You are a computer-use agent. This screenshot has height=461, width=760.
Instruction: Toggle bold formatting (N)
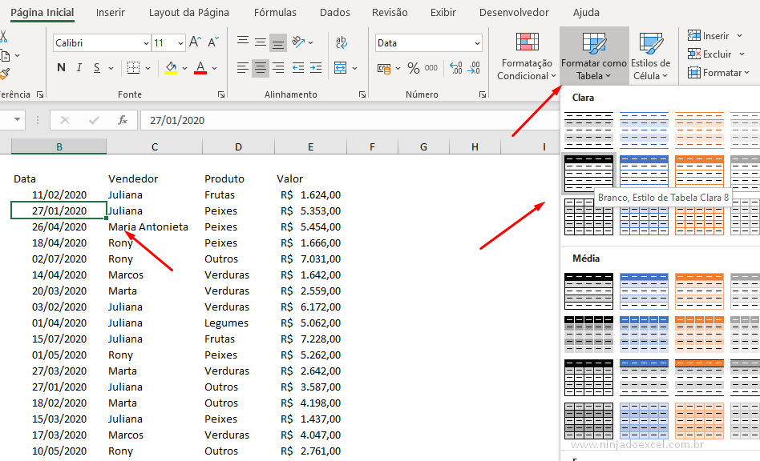(61, 67)
